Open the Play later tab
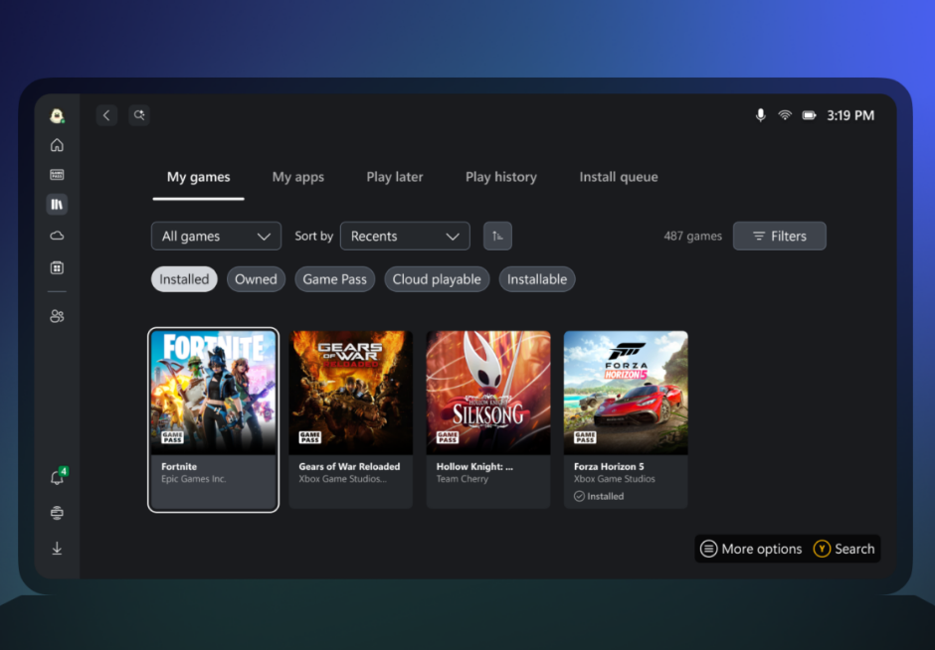This screenshot has width=935, height=650. (395, 177)
